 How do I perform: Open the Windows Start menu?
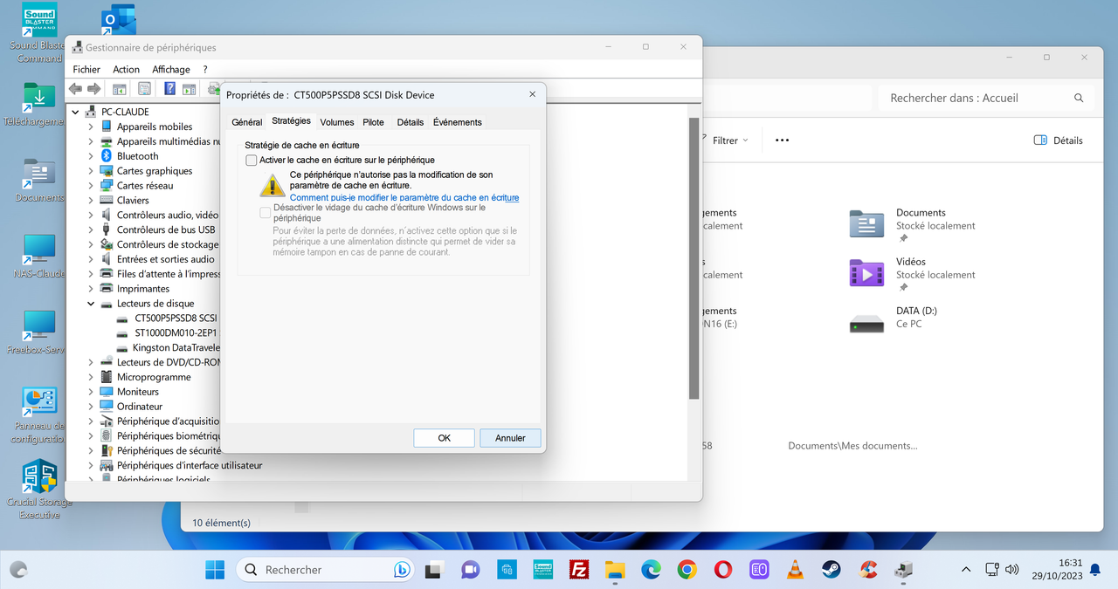(214, 570)
